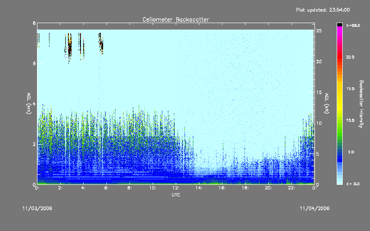Click the 6 km tick label on left axis
The width and height of the screenshot is (370, 231).
point(34,63)
